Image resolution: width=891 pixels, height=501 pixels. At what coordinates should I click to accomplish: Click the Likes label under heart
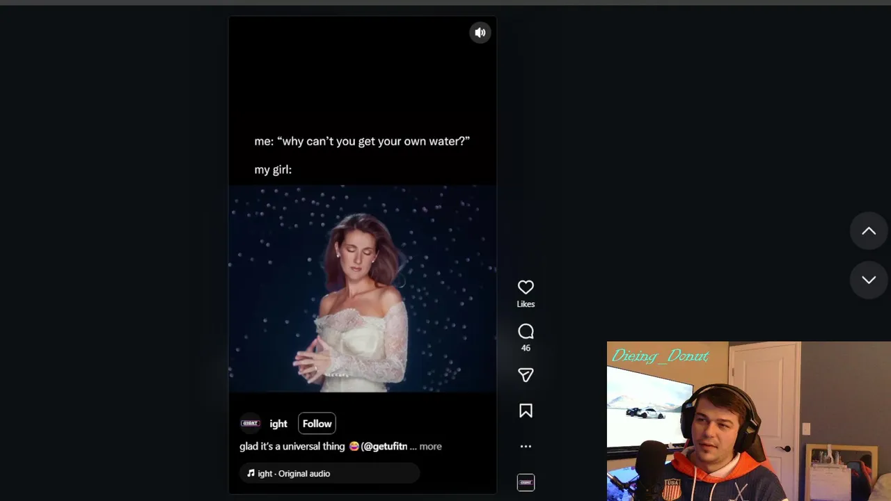click(x=526, y=304)
